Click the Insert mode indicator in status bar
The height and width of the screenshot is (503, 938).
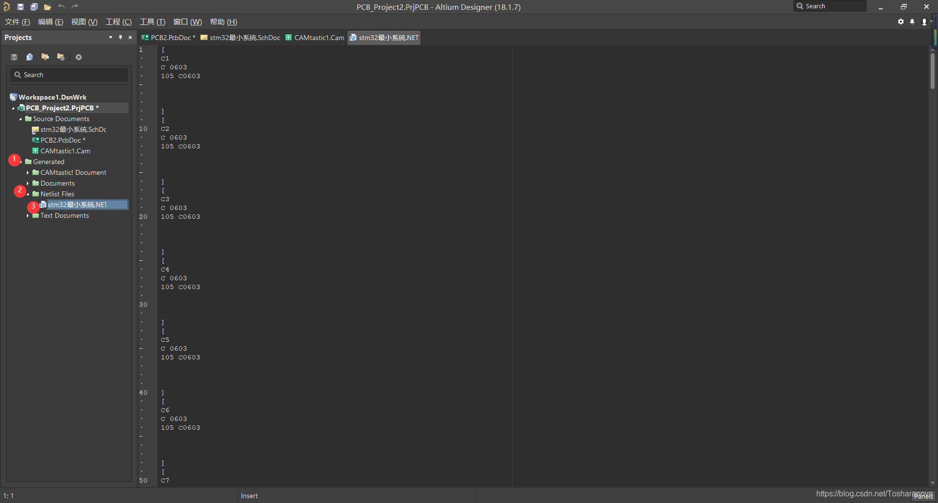[249, 496]
